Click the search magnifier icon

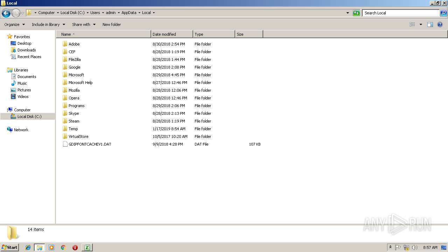point(443,13)
